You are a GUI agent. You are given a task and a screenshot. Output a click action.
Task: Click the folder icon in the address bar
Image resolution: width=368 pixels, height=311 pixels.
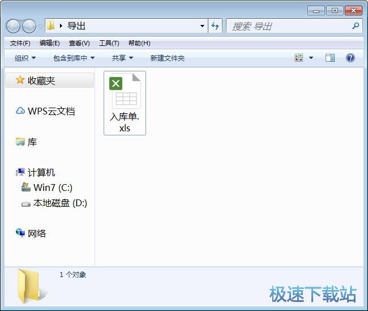coord(50,25)
